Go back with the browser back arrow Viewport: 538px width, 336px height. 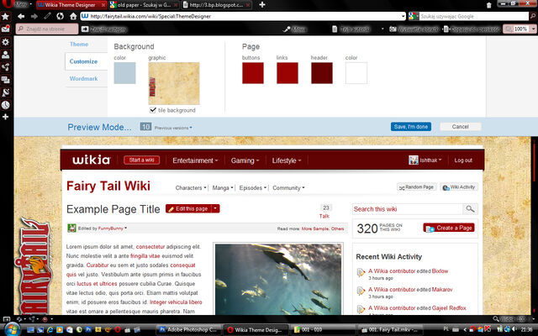coord(21,16)
